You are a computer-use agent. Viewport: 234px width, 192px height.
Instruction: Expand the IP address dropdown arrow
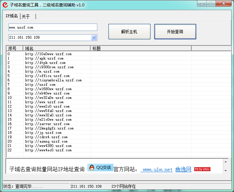coord(94,38)
